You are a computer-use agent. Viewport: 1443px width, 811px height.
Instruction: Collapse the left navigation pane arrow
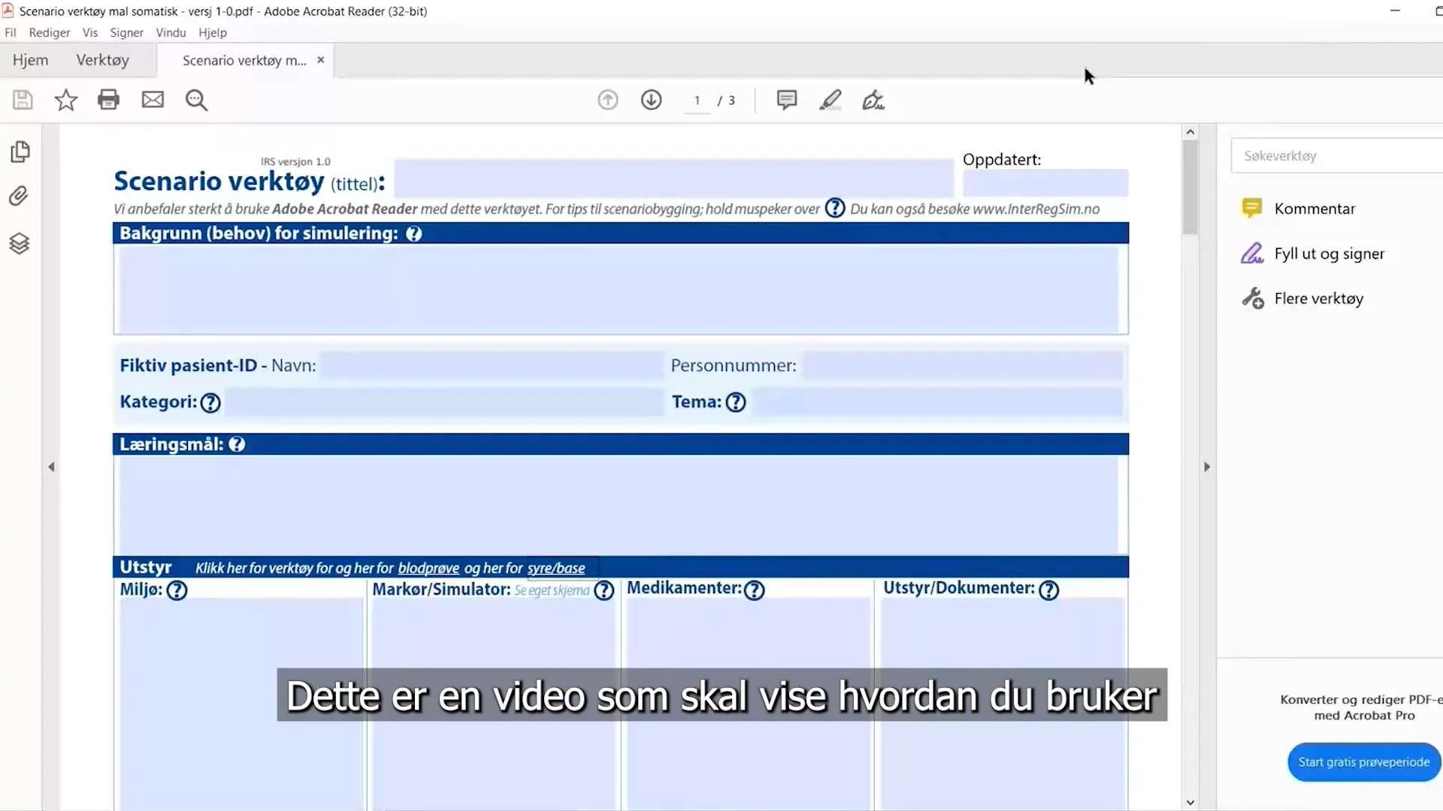click(51, 467)
